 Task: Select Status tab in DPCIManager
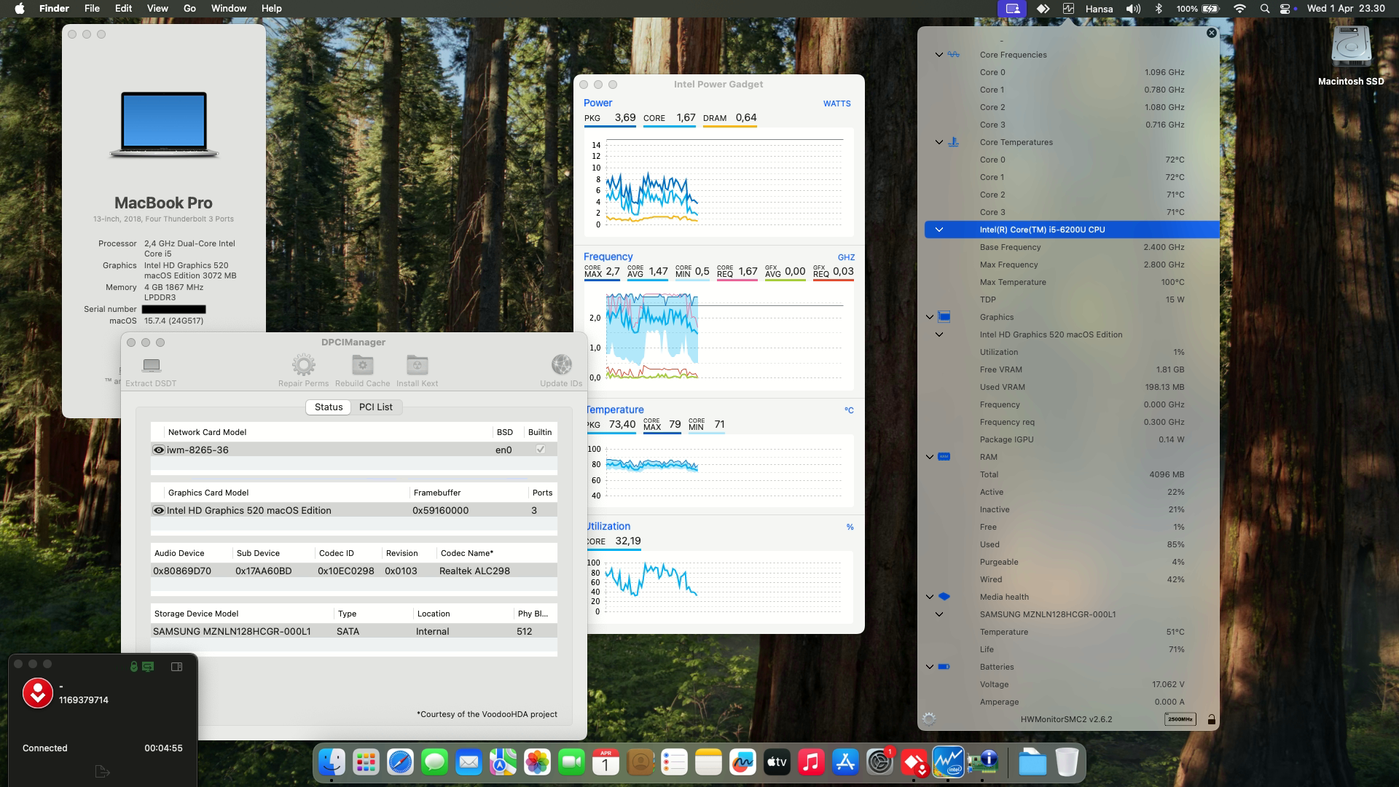click(x=329, y=407)
